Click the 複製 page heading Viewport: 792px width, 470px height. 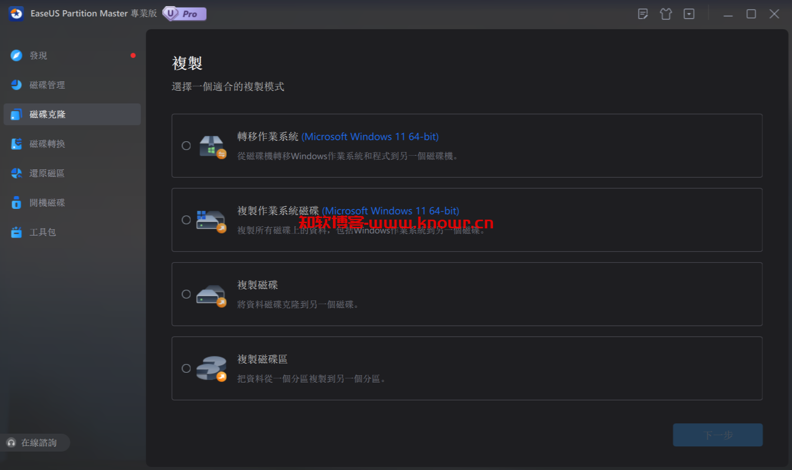pyautogui.click(x=187, y=63)
